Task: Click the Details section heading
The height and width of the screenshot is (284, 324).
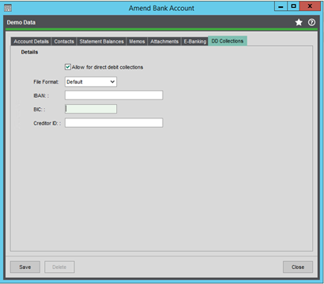Action: (29, 52)
